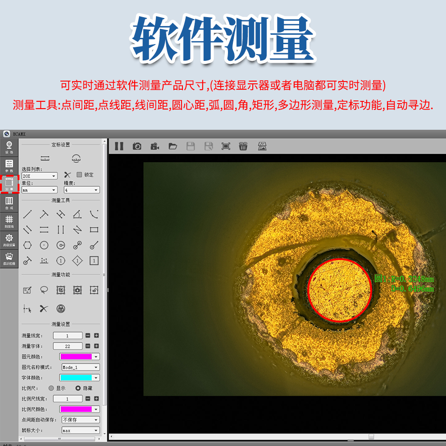Select the angle measurement tool

(x=77, y=214)
